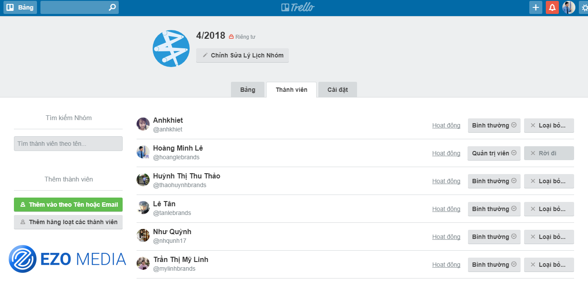Image resolution: width=588 pixels, height=282 pixels.
Task: Click Huỳnh Thị Thu Thảo's avatar
Action: [143, 180]
